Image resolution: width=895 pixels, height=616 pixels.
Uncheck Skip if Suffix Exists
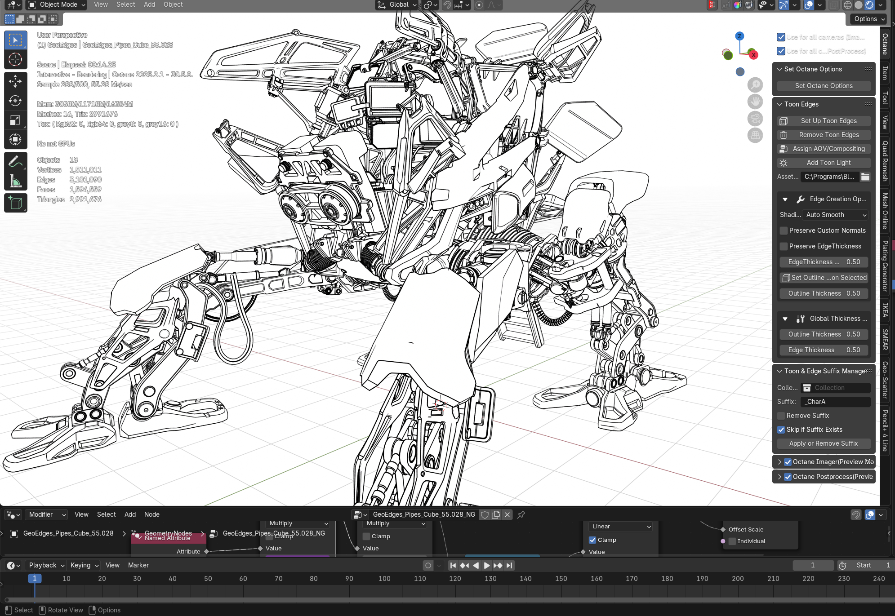(781, 430)
